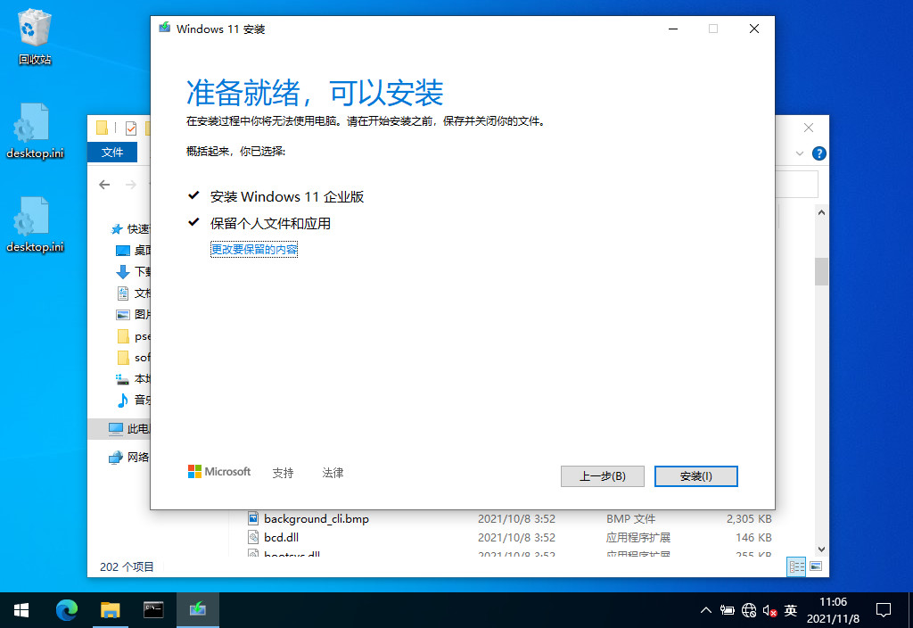Click Explorer scrollbar up arrow
Screen dimensions: 913x628
(821, 212)
